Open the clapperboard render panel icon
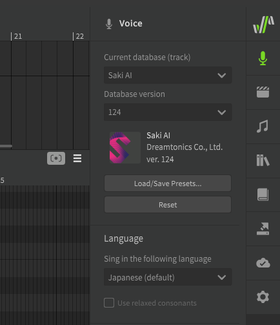The width and height of the screenshot is (280, 325). pos(263,92)
